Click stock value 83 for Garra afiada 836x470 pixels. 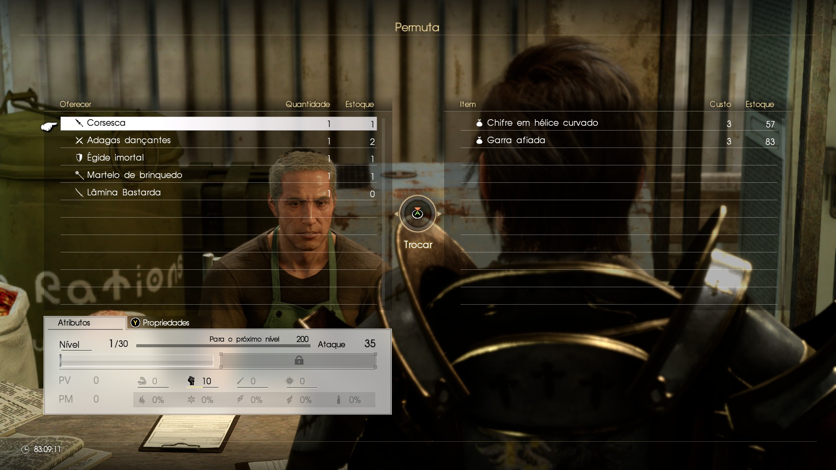click(770, 142)
